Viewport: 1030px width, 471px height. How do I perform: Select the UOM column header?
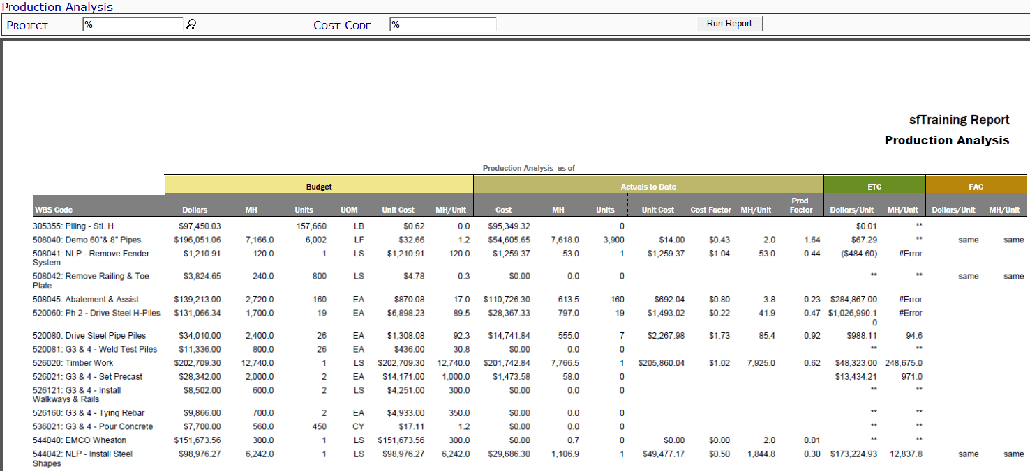pos(349,208)
